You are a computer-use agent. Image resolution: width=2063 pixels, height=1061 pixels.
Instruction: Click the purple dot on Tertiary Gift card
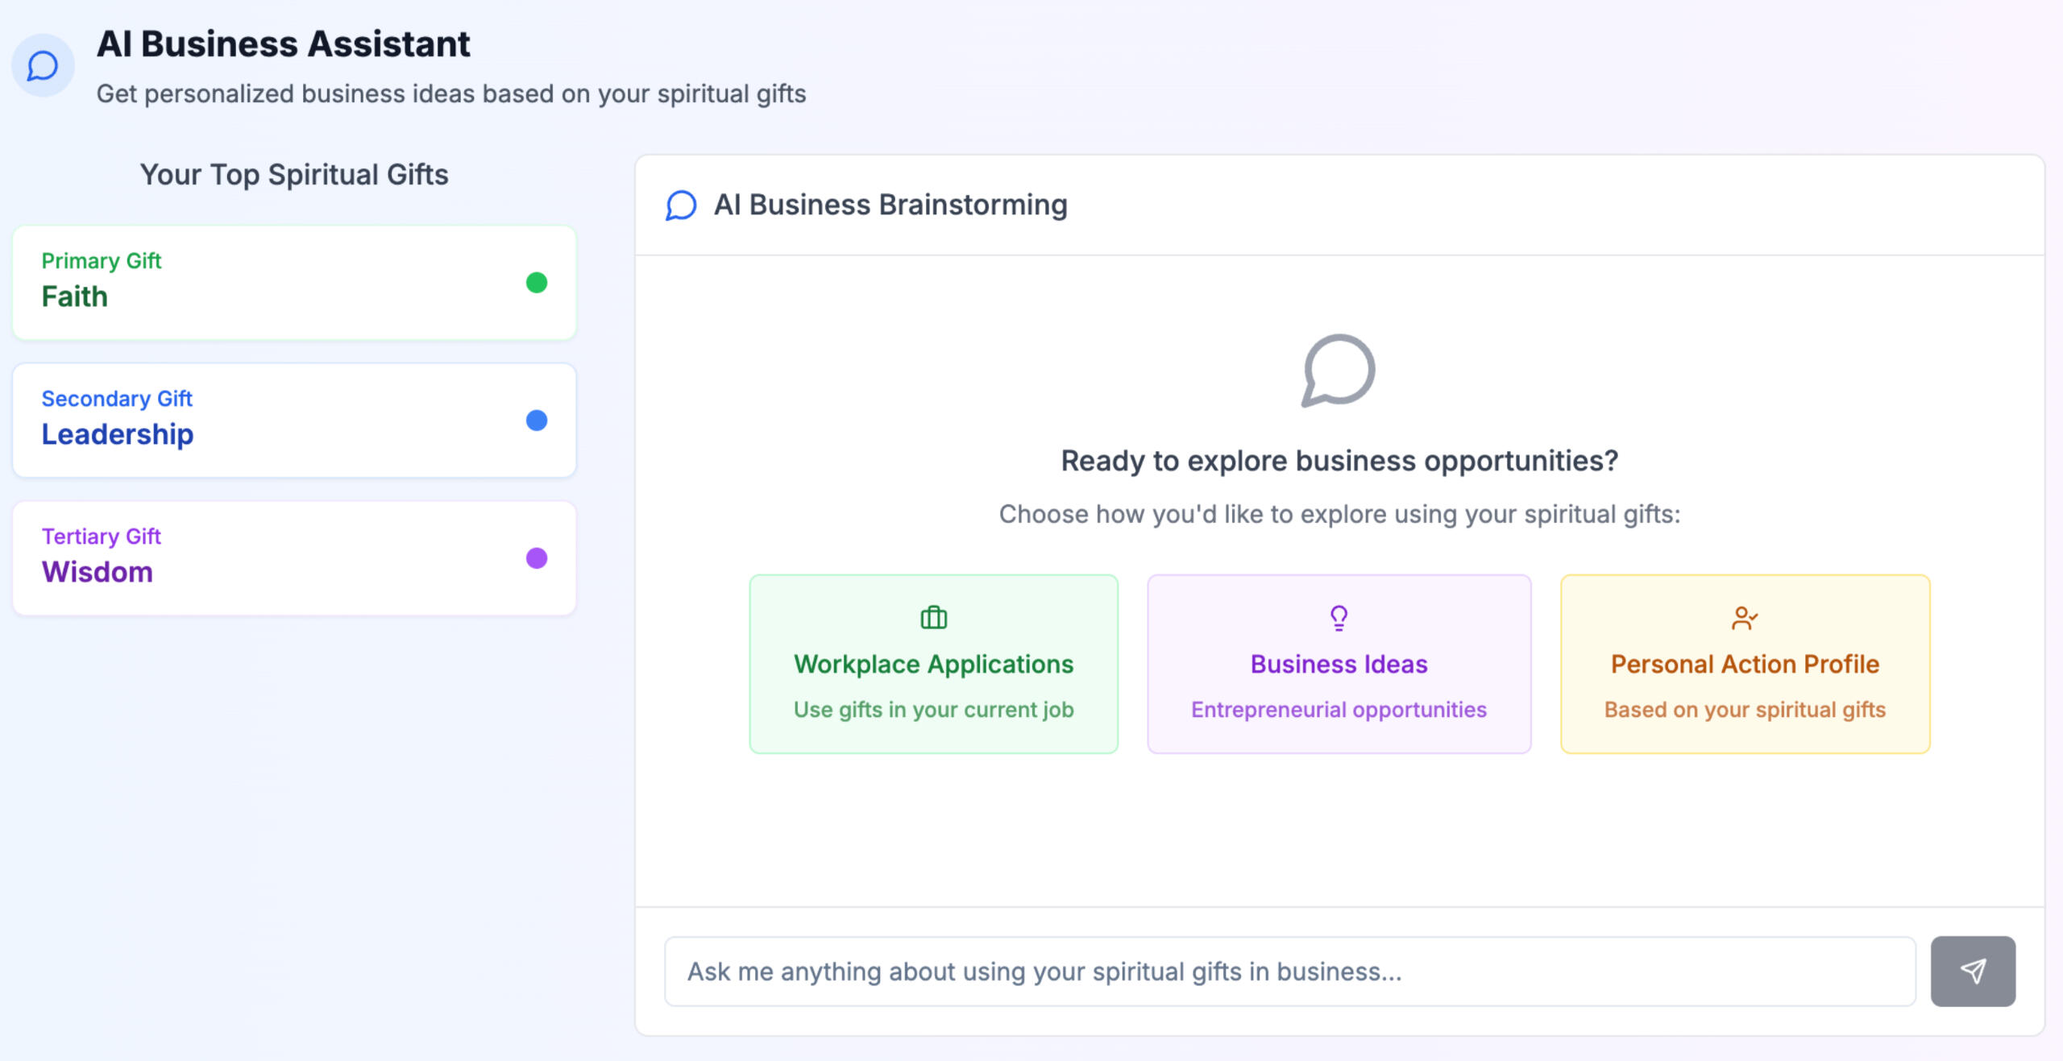(x=537, y=558)
